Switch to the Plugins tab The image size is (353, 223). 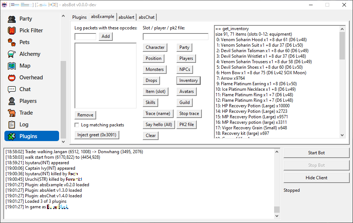coord(80,17)
